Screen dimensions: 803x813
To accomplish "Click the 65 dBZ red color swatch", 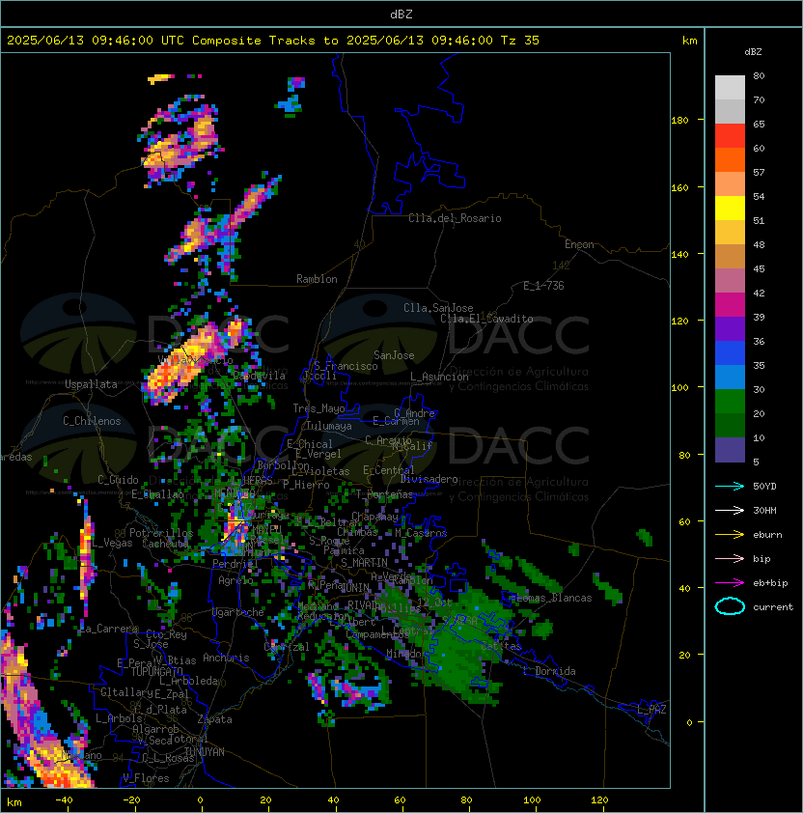I will [x=730, y=135].
